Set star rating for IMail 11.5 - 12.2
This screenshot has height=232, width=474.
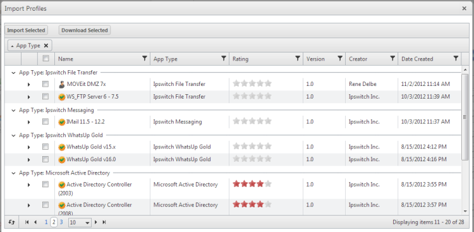point(252,121)
